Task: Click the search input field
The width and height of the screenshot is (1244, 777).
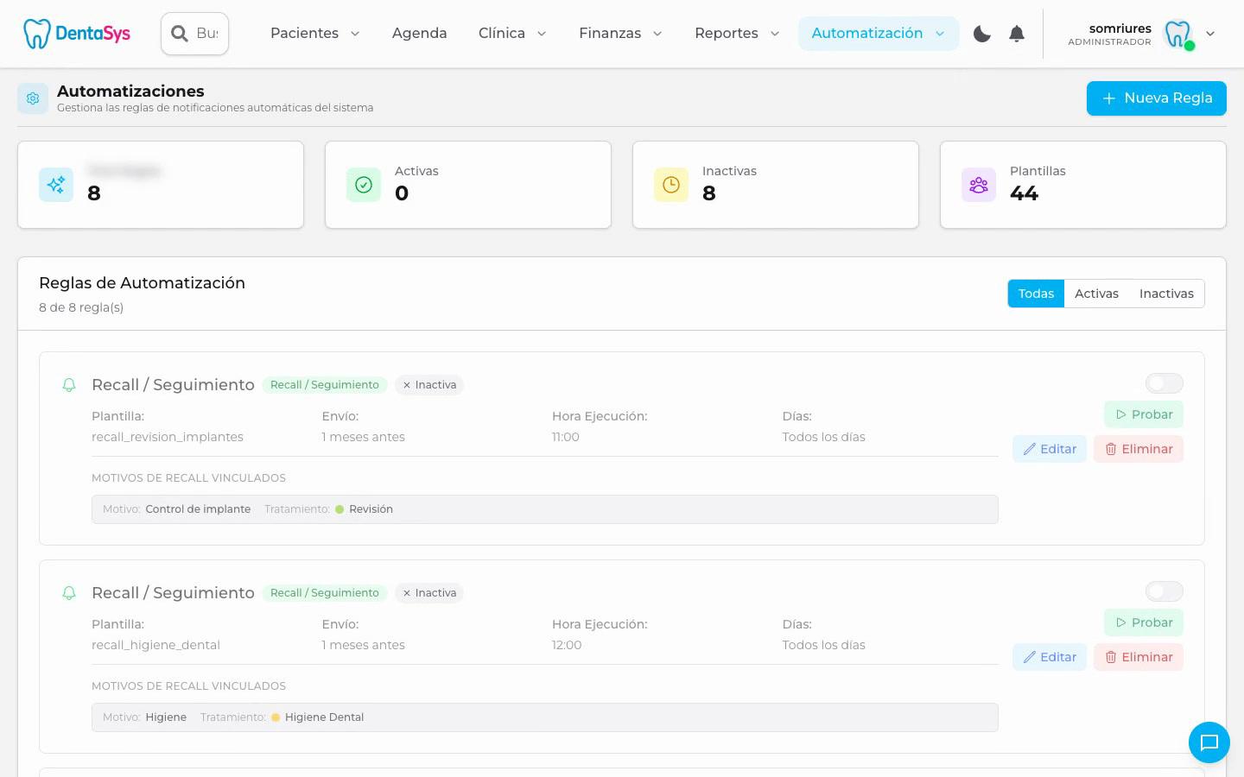Action: pyautogui.click(x=195, y=34)
